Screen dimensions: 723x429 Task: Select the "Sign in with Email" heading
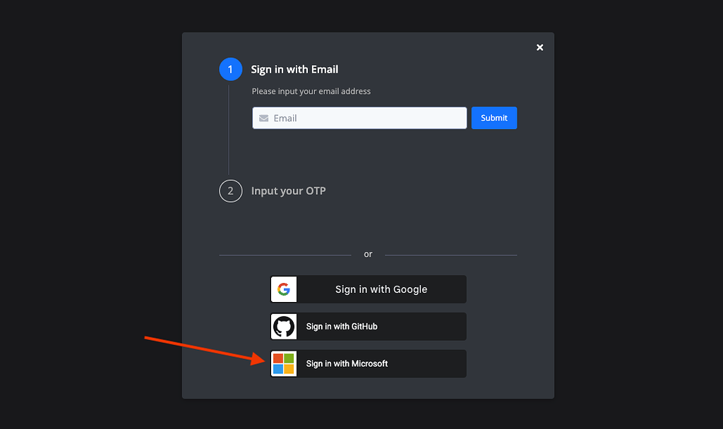(294, 69)
